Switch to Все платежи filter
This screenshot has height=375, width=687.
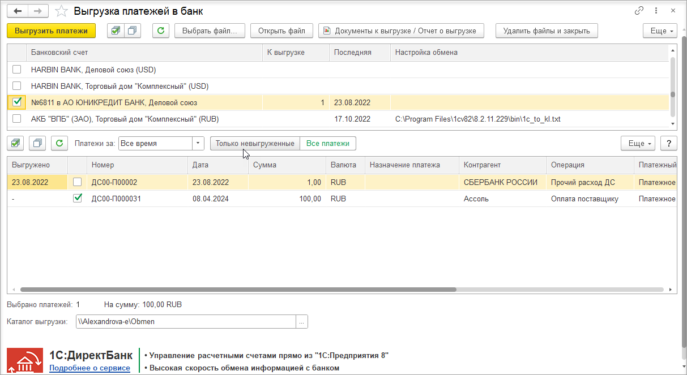click(328, 144)
